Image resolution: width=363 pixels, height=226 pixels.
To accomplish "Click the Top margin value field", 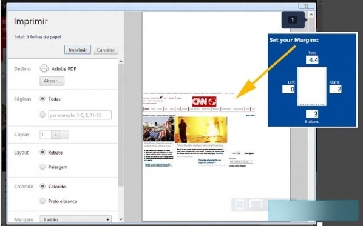I will coord(312,59).
